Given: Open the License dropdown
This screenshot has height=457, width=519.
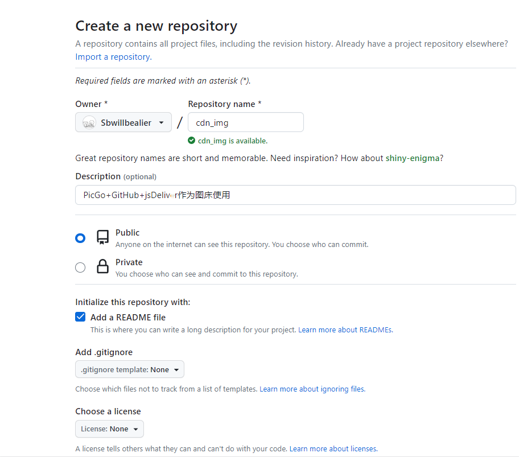Looking at the screenshot, I should [x=109, y=429].
